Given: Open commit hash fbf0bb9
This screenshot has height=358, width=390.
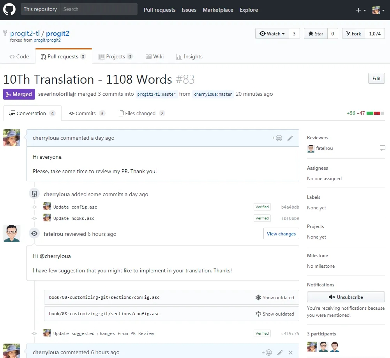Looking at the screenshot, I should [290, 218].
